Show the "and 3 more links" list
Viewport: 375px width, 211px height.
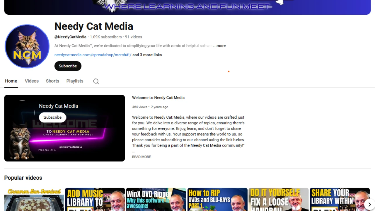147,55
